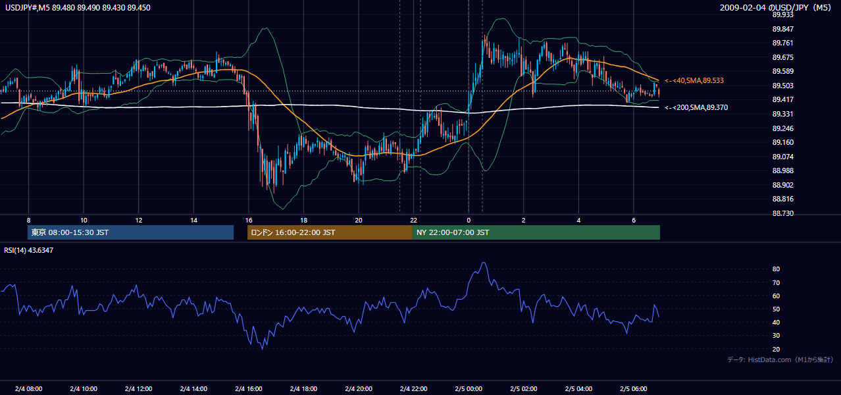841x395 pixels.
Task: Click the 2/5 00:00 date label
Action: point(469,388)
